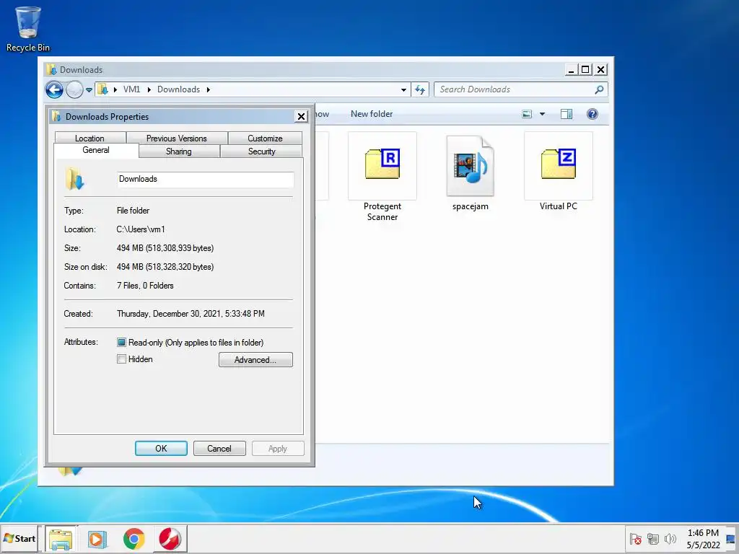Click VM1 in the address path
Image resolution: width=739 pixels, height=554 pixels.
pyautogui.click(x=131, y=89)
